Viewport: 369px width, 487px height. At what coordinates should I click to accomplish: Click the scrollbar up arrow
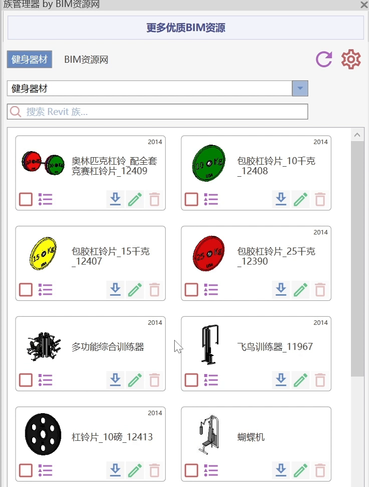(x=357, y=135)
